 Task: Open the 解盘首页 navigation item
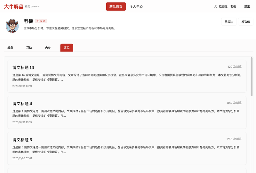point(116,6)
